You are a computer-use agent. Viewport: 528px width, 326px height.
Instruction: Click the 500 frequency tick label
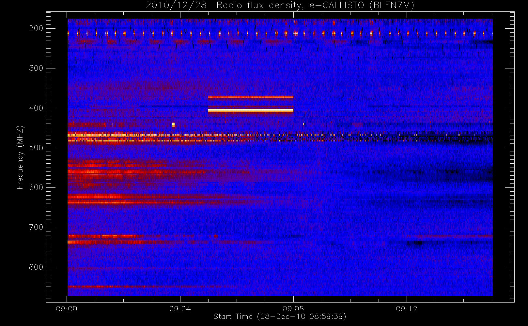point(36,148)
